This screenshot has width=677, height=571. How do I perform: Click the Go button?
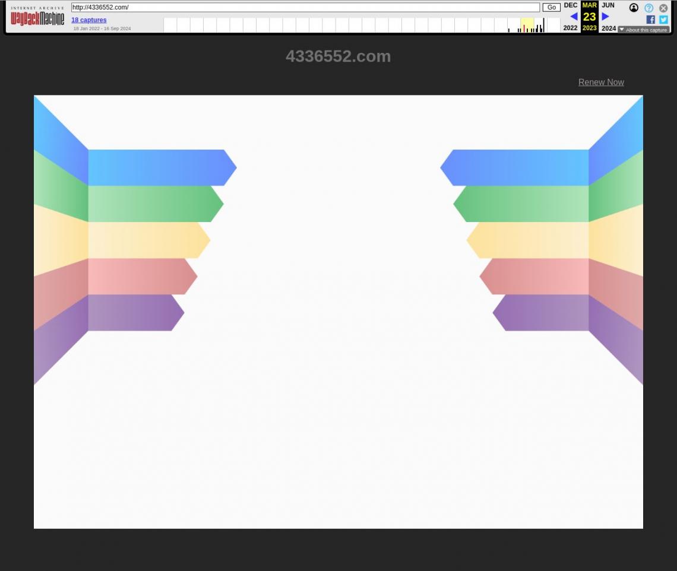pyautogui.click(x=551, y=8)
